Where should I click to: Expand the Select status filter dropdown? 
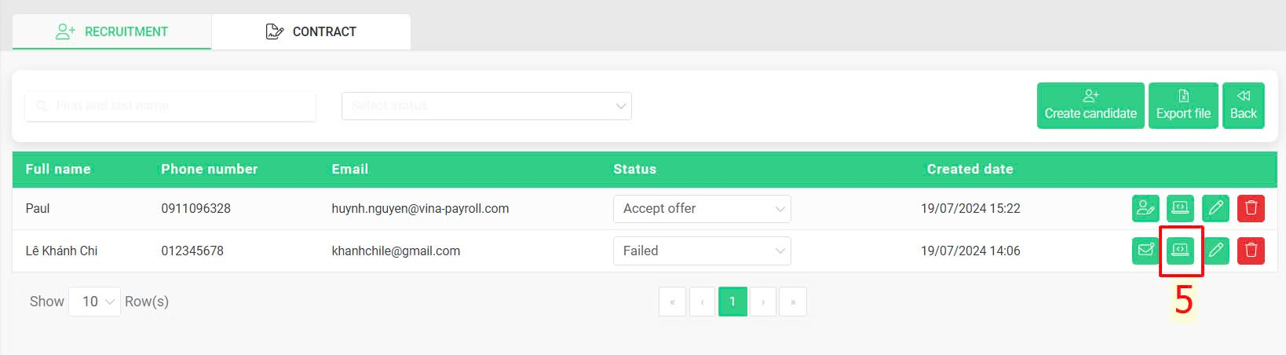[x=487, y=106]
